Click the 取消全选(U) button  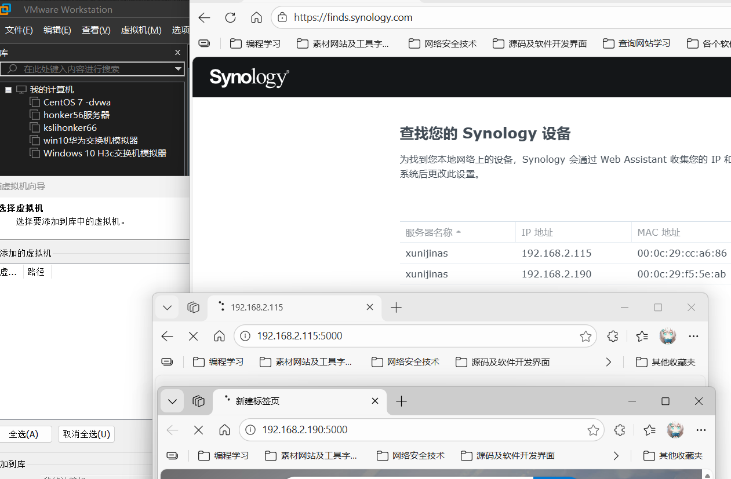[x=86, y=434]
